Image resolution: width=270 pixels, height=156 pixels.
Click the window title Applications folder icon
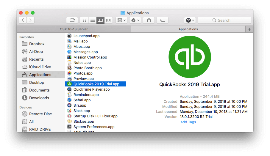[x=123, y=13]
